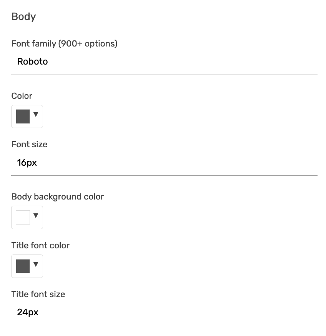Click the "Roboto" font name text
Viewport: 326px width, 336px height.
pyautogui.click(x=32, y=62)
